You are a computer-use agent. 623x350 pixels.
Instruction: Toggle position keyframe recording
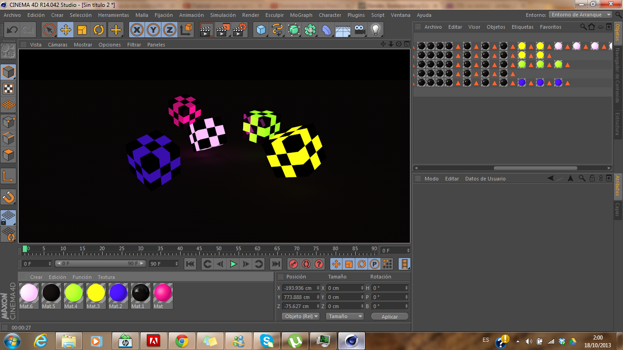[336, 264]
